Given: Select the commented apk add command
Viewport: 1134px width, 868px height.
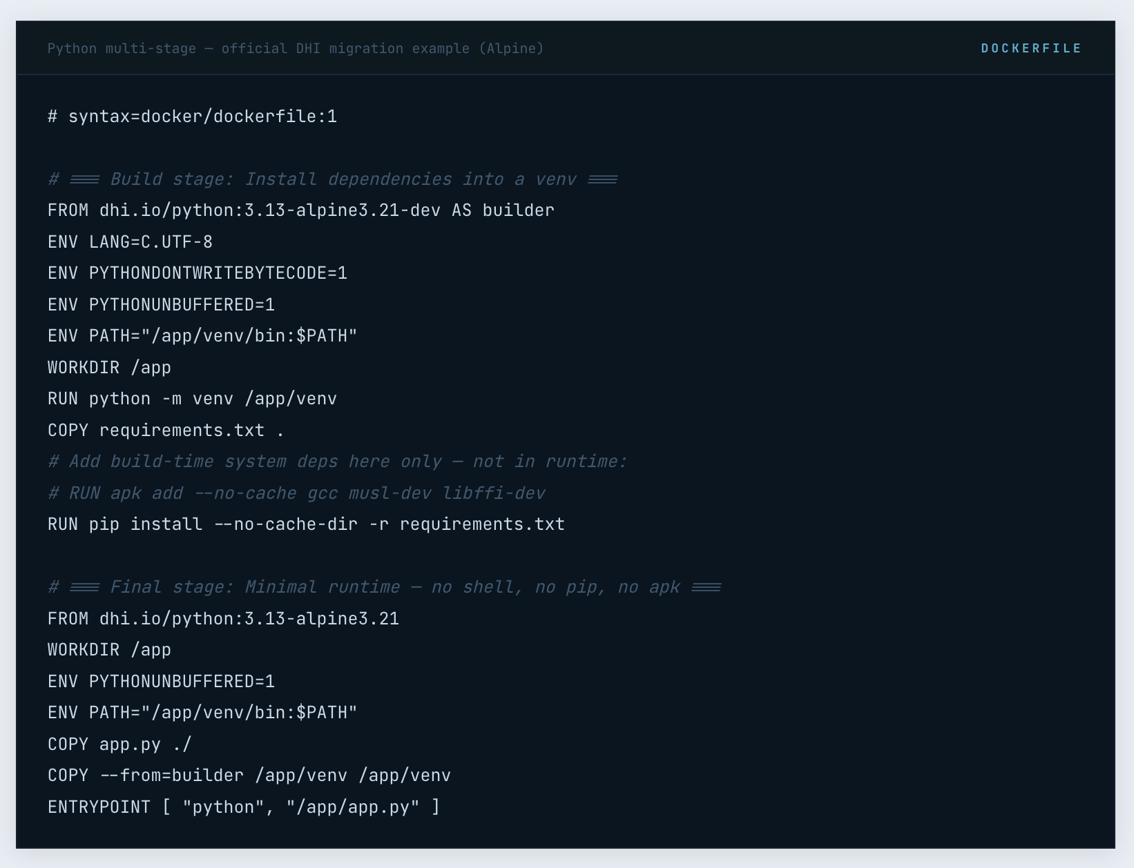Looking at the screenshot, I should [x=297, y=493].
